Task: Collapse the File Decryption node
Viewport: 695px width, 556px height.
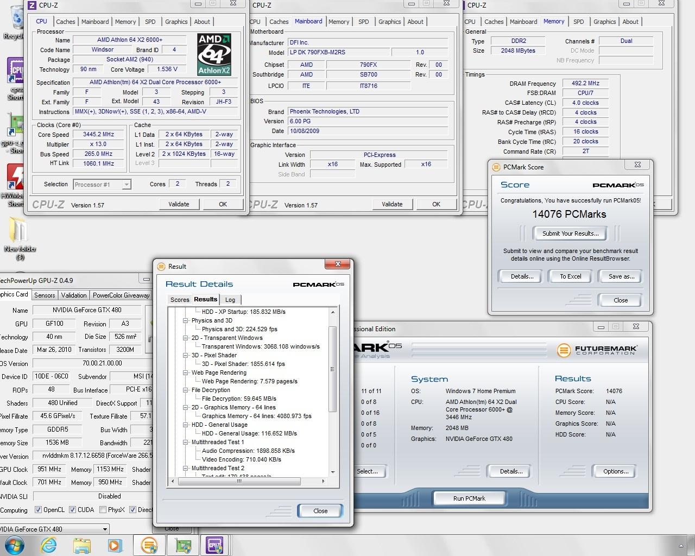Action: point(186,390)
